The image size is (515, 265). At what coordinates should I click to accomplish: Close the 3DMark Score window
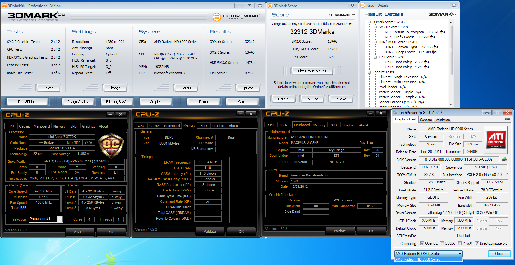click(x=352, y=6)
